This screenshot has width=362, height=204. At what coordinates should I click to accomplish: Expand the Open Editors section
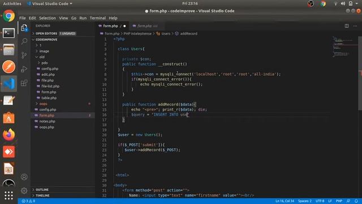pyautogui.click(x=63, y=33)
